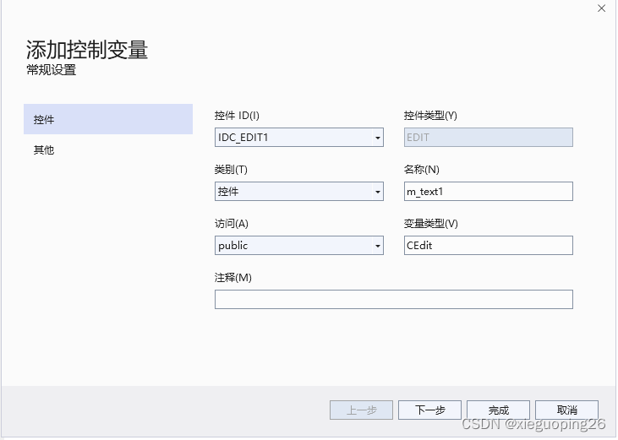The width and height of the screenshot is (618, 440).
Task: Click the 类别(T) label
Action: coord(231,169)
